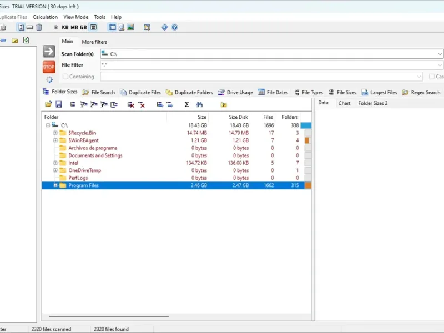Open the Calculation menu
The height and width of the screenshot is (333, 444).
click(x=45, y=17)
